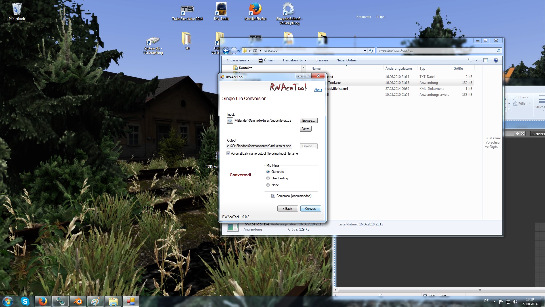Open the Explorer address bar dropdown
The image size is (545, 307).
365,51
